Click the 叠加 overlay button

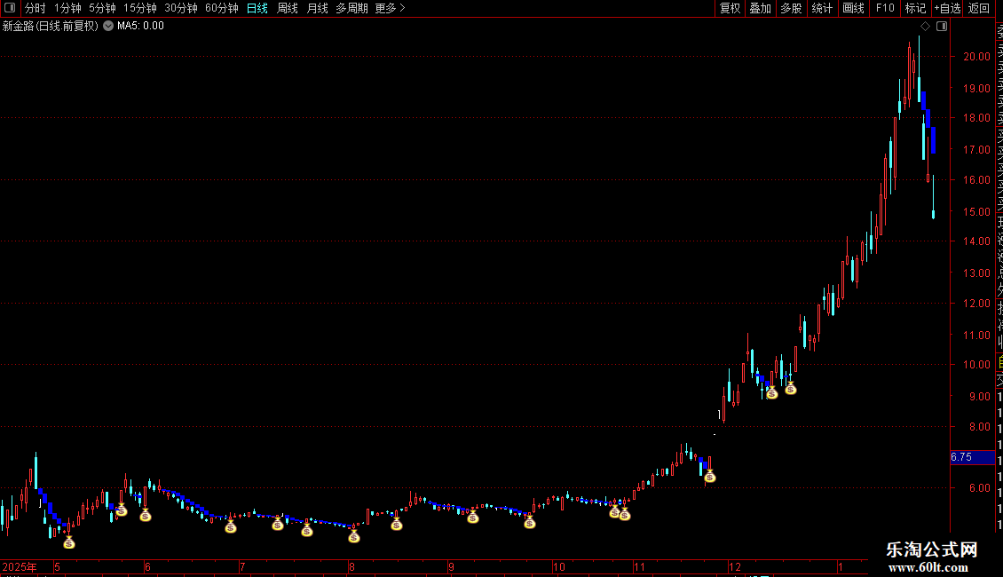761,8
